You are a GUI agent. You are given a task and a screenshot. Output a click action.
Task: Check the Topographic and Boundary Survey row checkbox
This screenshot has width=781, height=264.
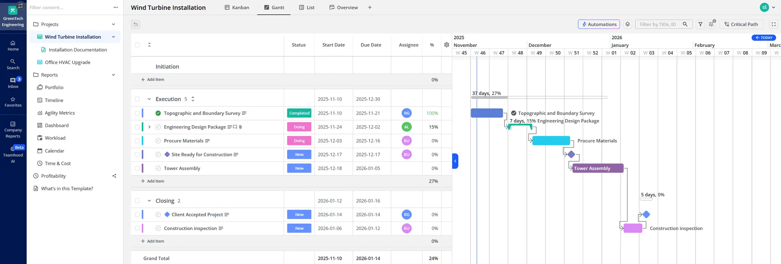pyautogui.click(x=137, y=113)
